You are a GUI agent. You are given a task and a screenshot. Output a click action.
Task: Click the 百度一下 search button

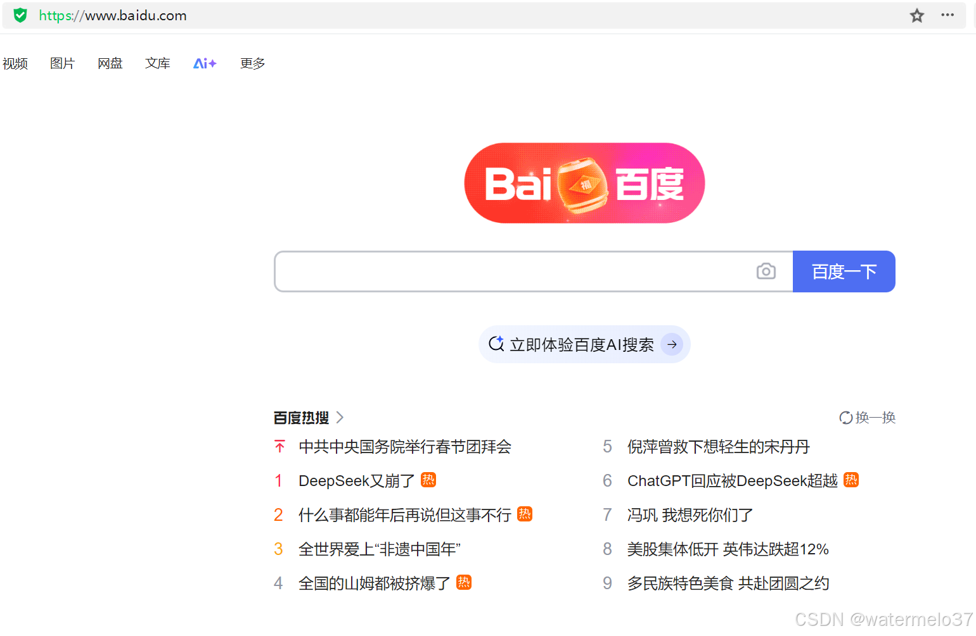(x=844, y=271)
